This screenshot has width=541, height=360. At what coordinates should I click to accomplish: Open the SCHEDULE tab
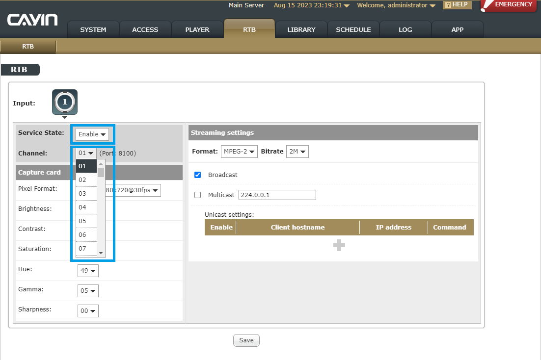[353, 29]
